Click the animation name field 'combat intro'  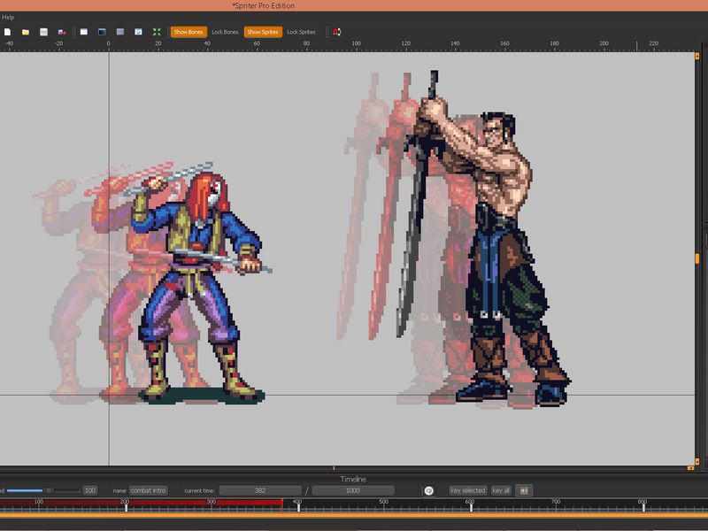coord(149,490)
